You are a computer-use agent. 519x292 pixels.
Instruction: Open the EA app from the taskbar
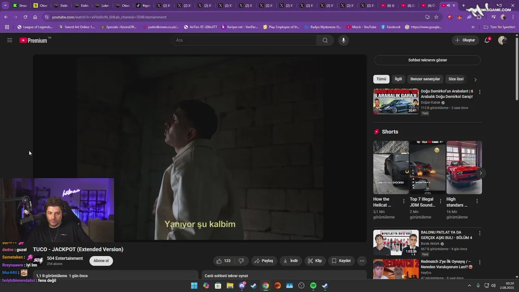(x=277, y=286)
